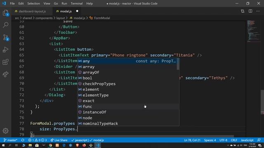Screen dimensions: 264x148
Task: Open the Live Share activity bar icon
Action: click(5, 74)
